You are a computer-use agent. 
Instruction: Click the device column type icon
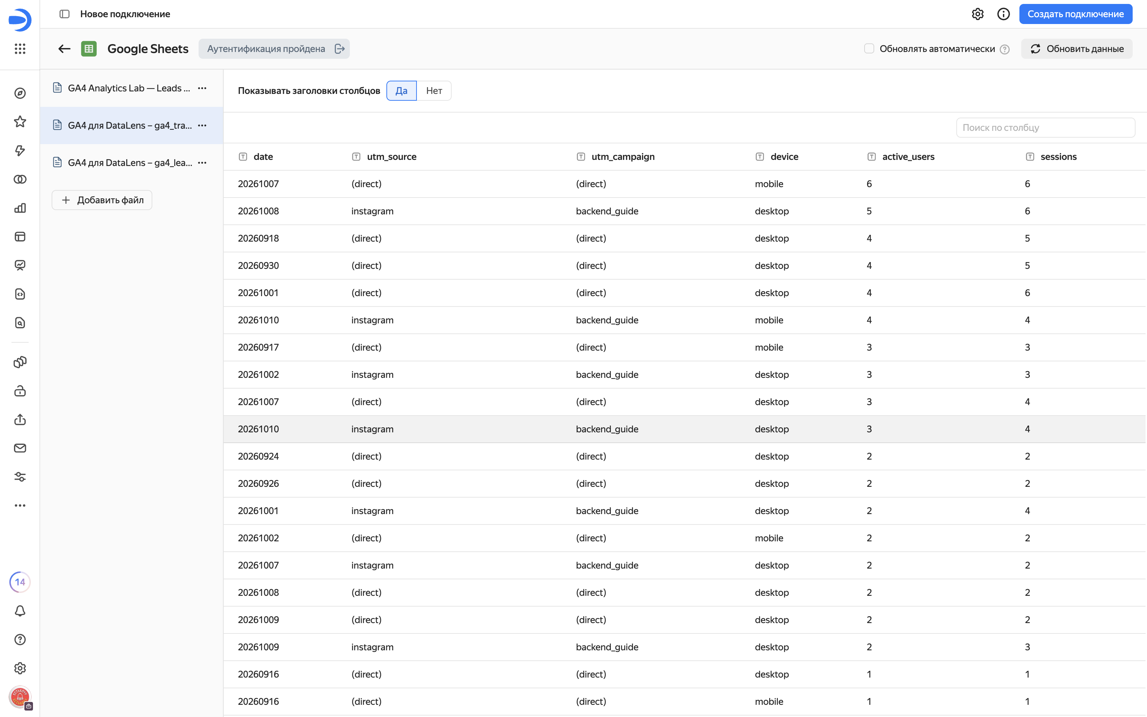pos(759,157)
